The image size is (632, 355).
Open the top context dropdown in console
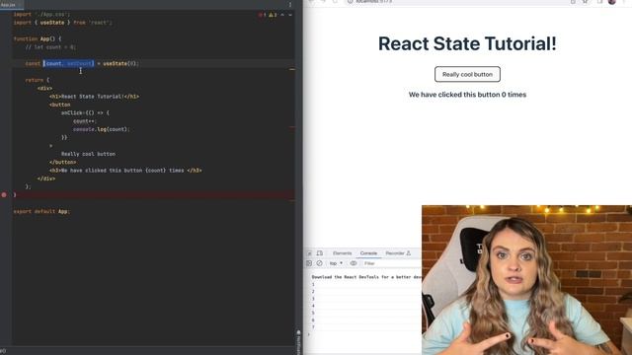coord(336,263)
